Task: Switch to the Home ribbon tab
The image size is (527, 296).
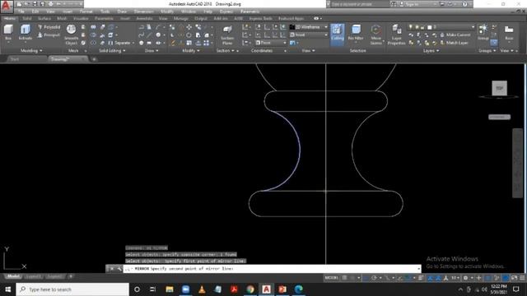Action: (9, 18)
